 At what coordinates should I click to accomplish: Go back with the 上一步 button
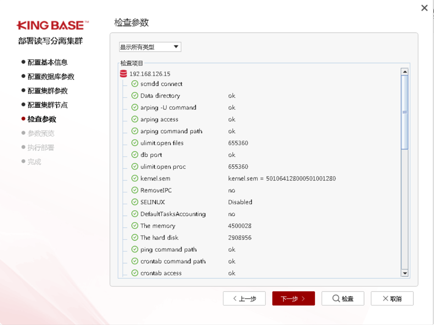point(244,298)
